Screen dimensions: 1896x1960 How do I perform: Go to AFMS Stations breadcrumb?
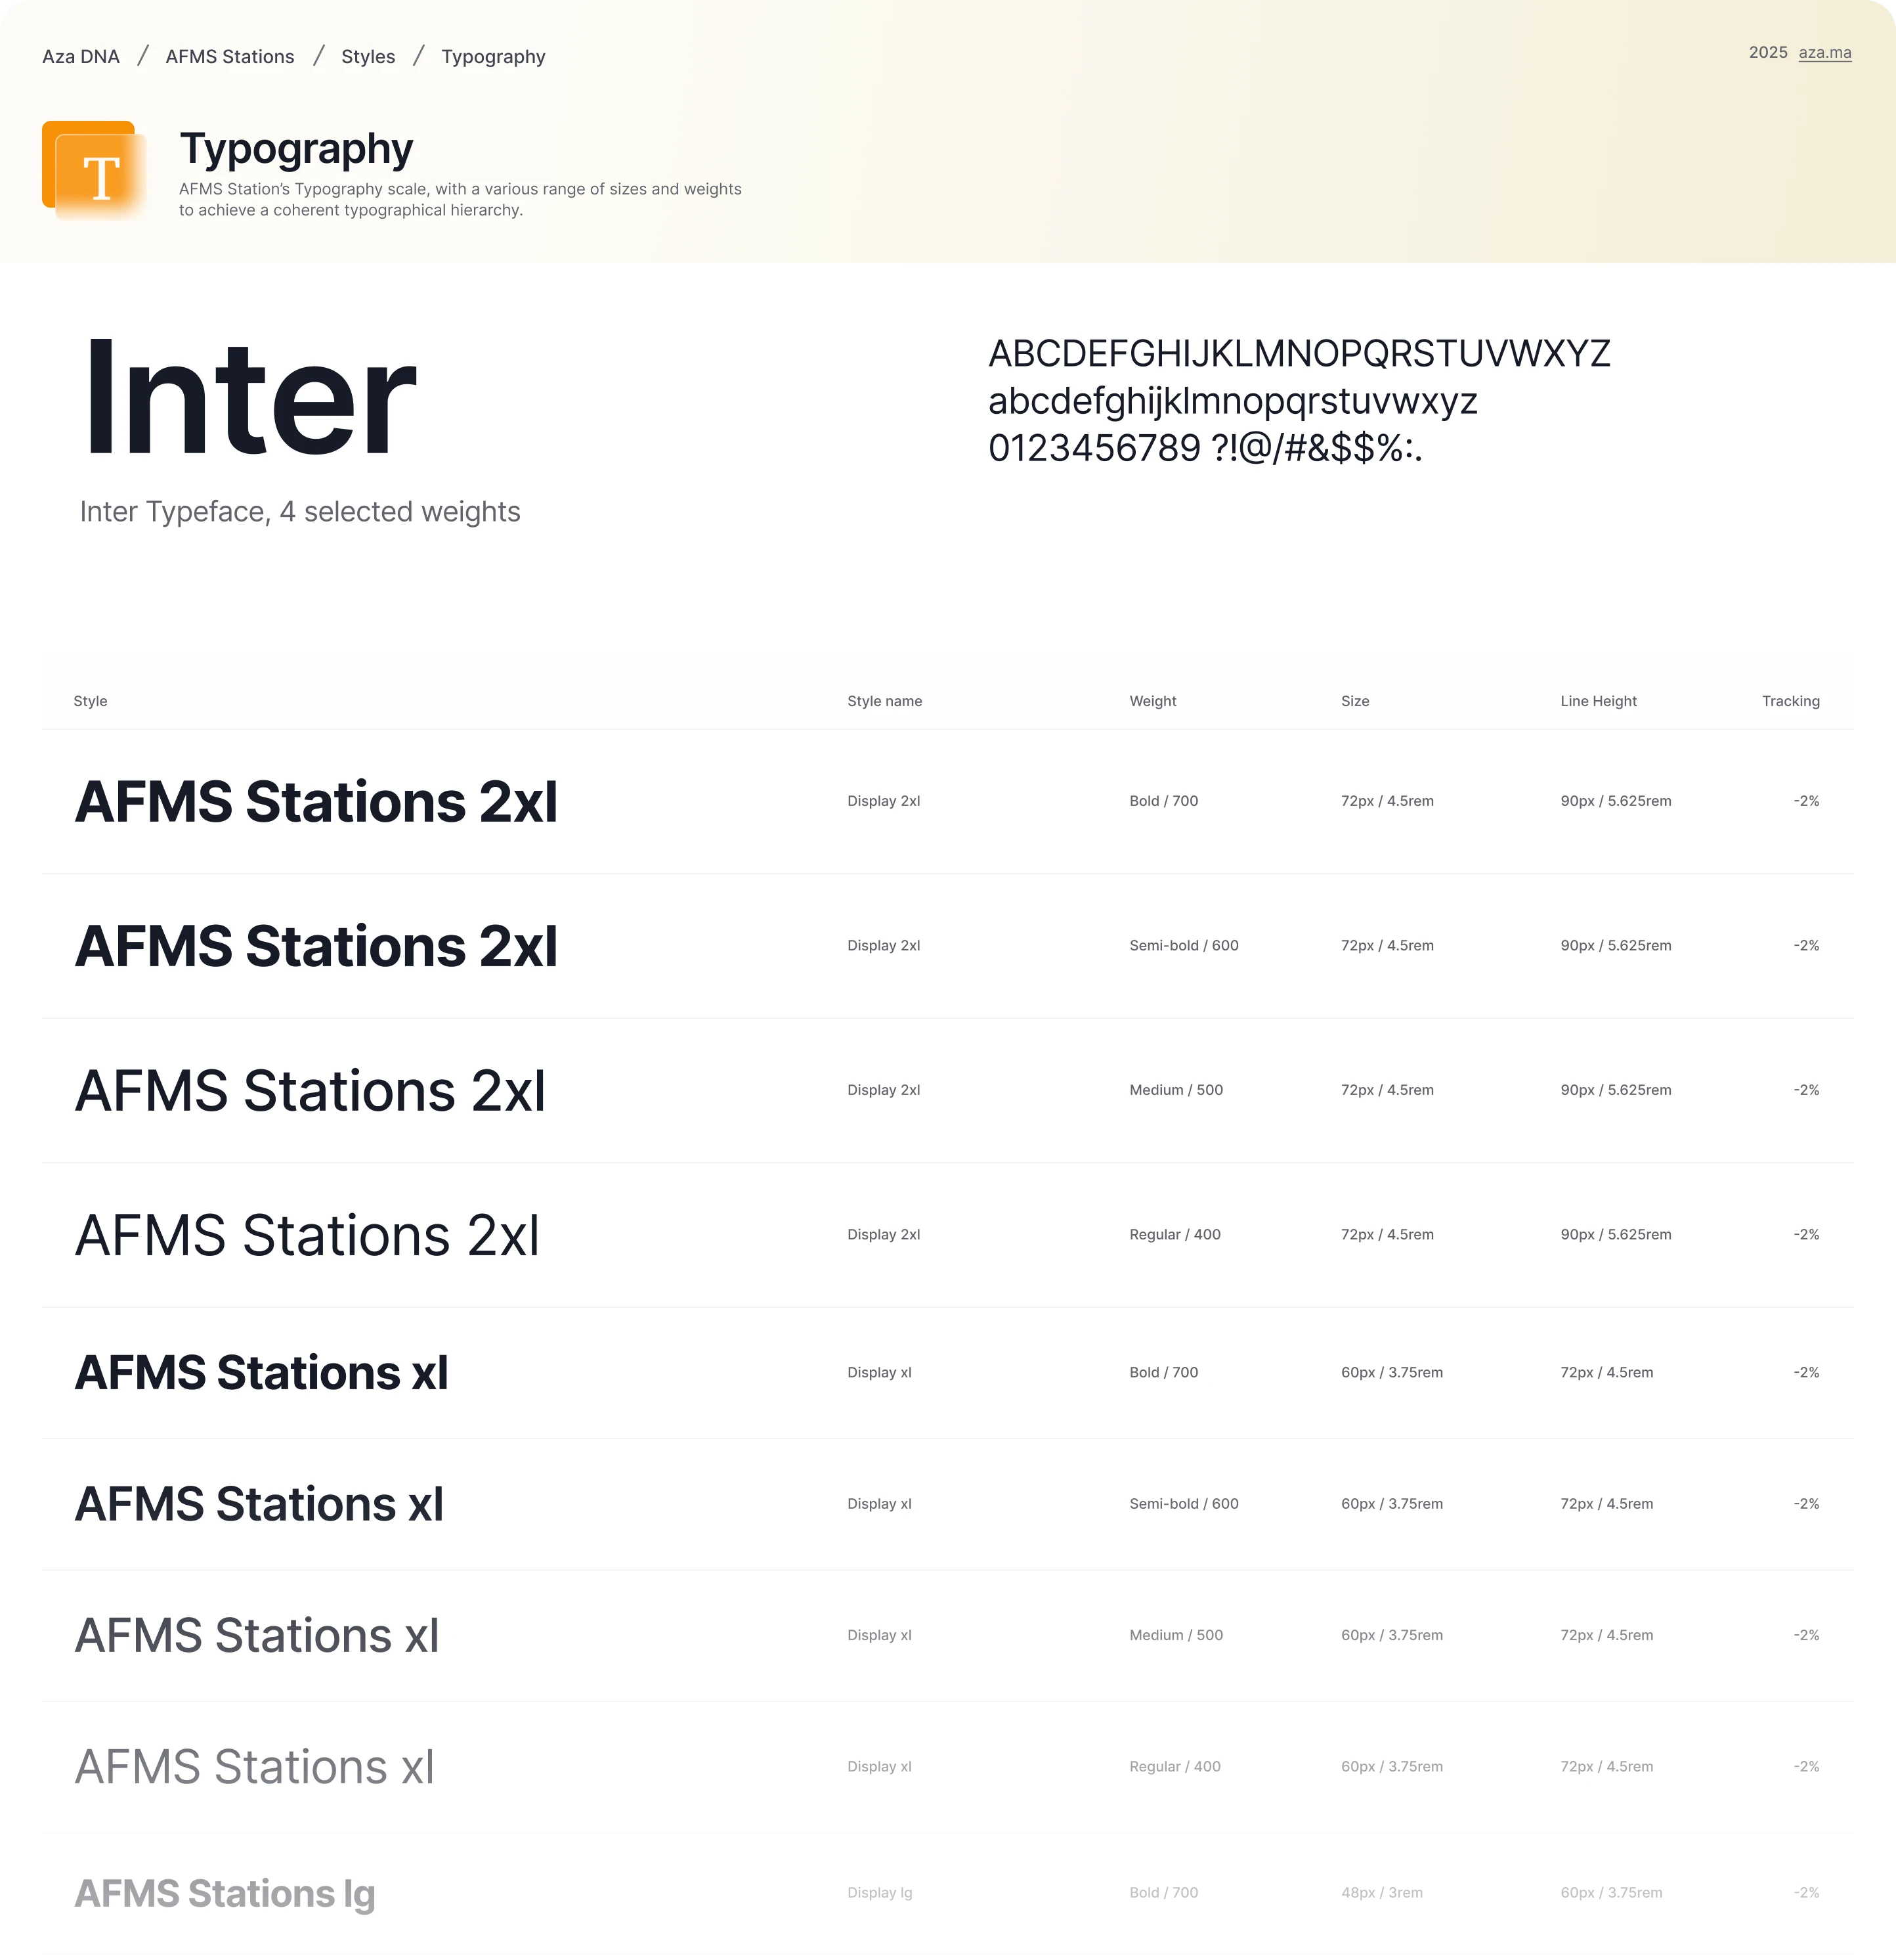pos(230,57)
